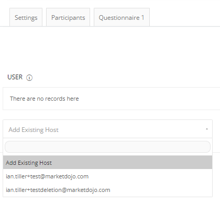Click the Add Existing Host placeholder text
Viewport: 220px width, 205px height.
[34, 130]
